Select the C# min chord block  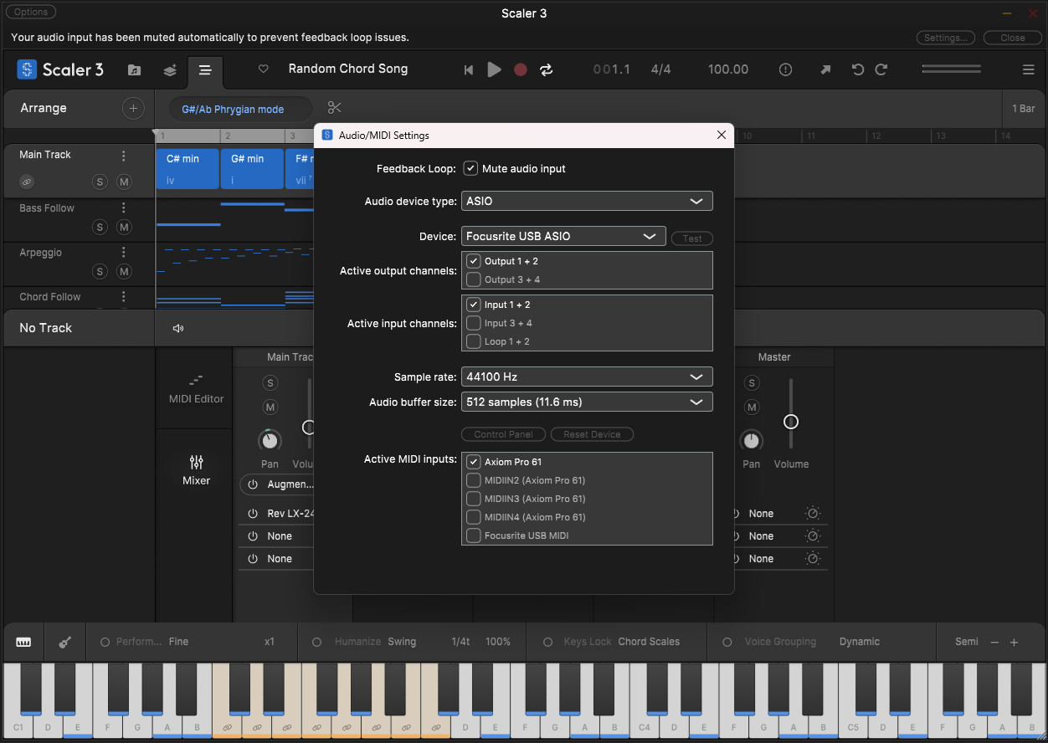click(x=188, y=168)
